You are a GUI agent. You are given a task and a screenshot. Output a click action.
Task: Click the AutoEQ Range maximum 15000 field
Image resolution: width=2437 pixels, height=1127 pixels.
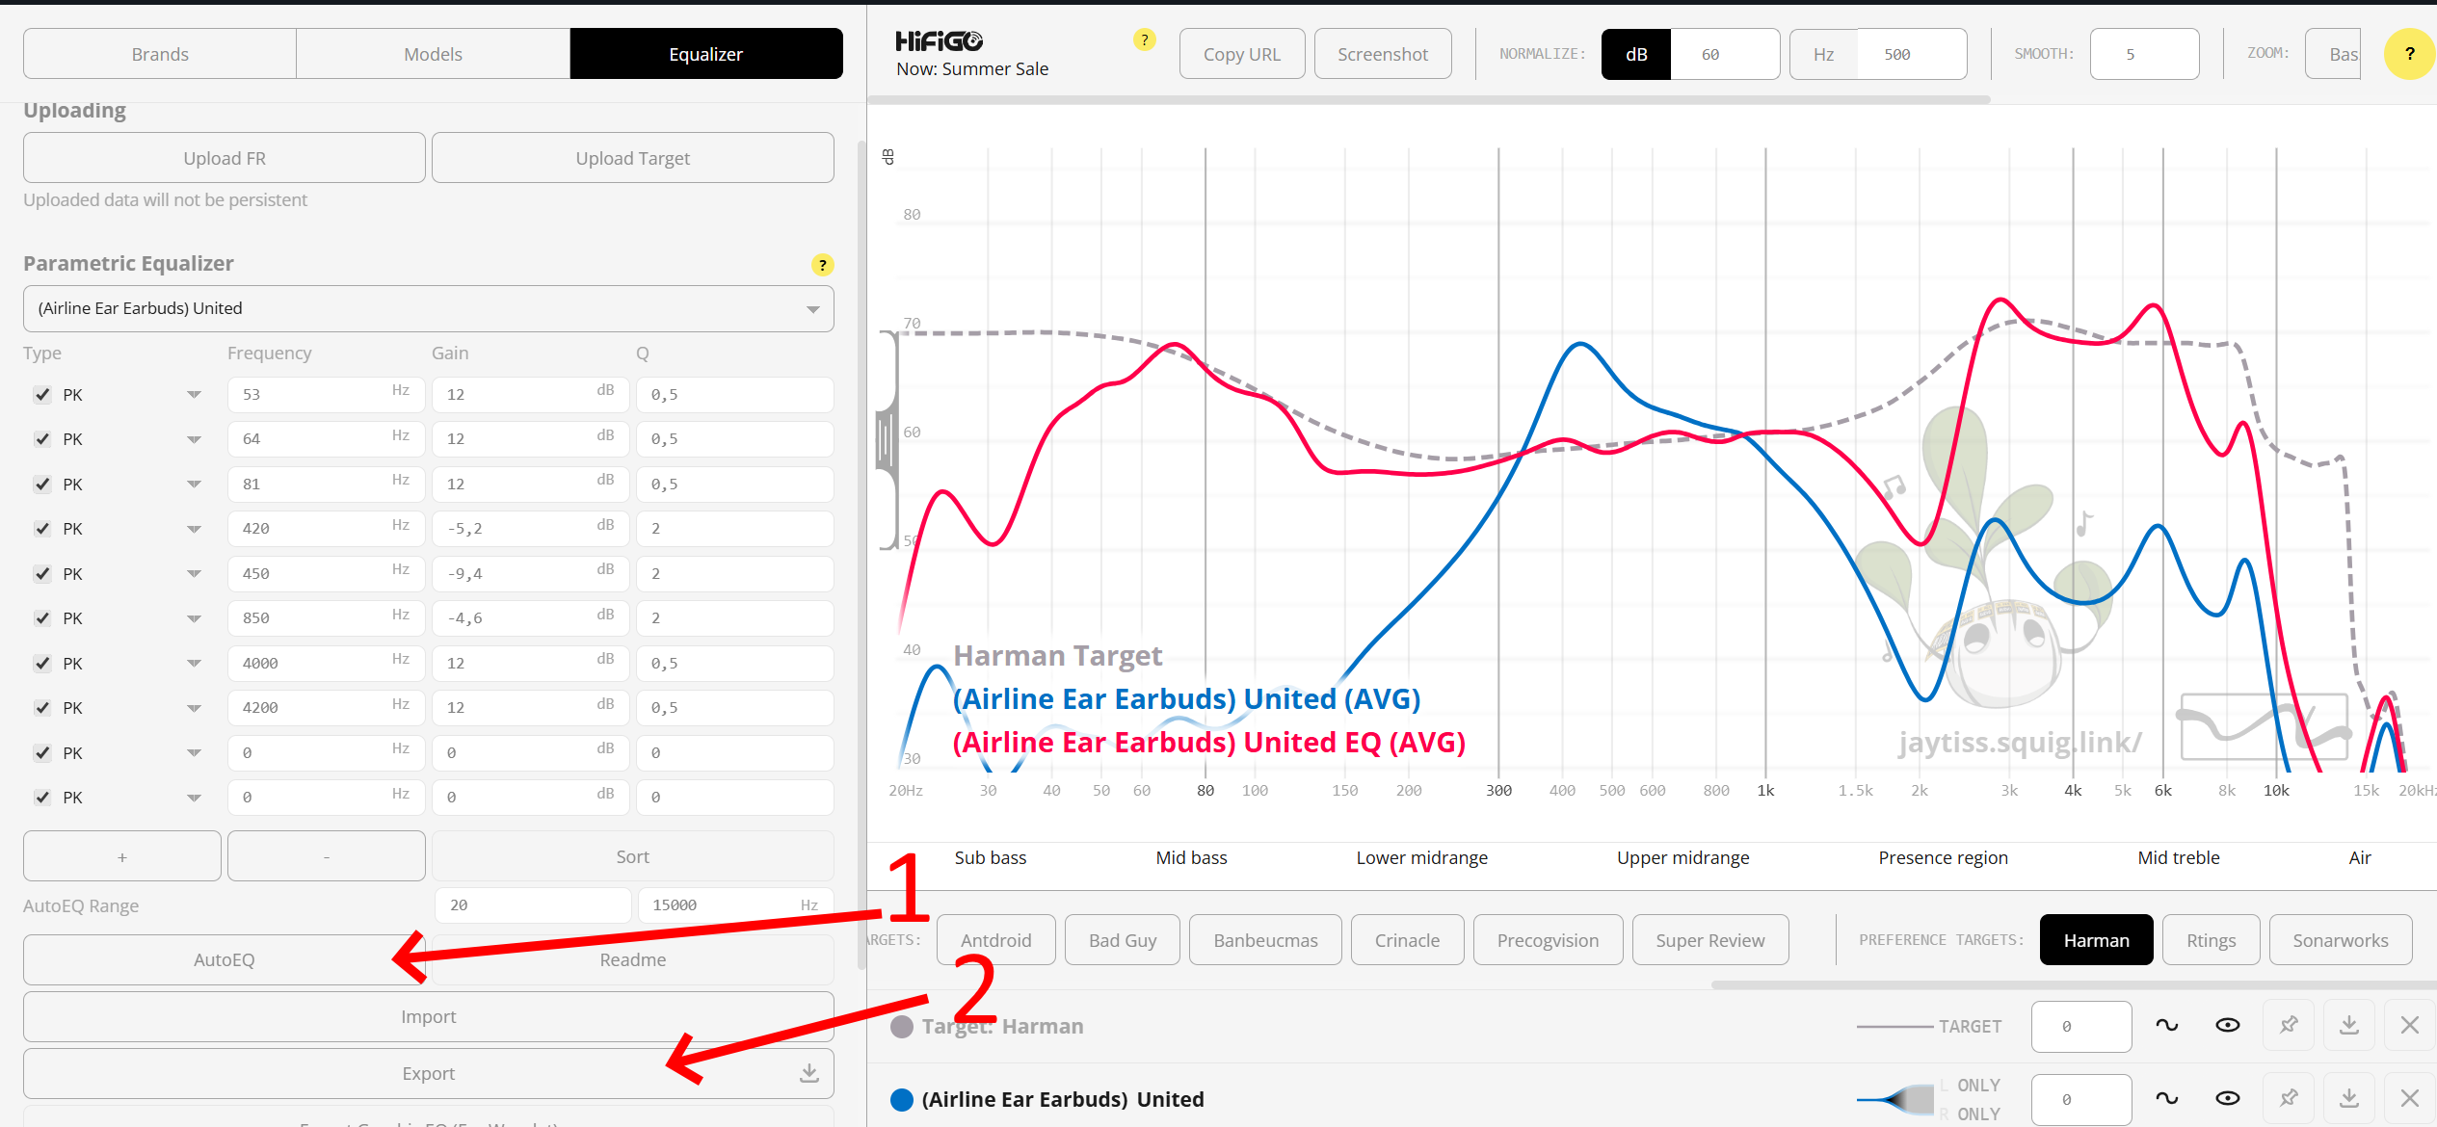coord(736,905)
